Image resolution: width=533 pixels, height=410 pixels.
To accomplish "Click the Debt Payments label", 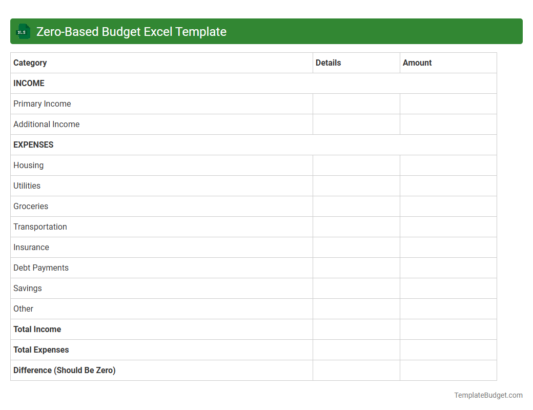I will (40, 268).
